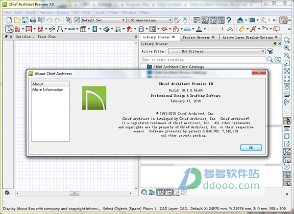Screen dimensions: 294x214
Task: Select the red A Text tool
Action: pos(253,29)
